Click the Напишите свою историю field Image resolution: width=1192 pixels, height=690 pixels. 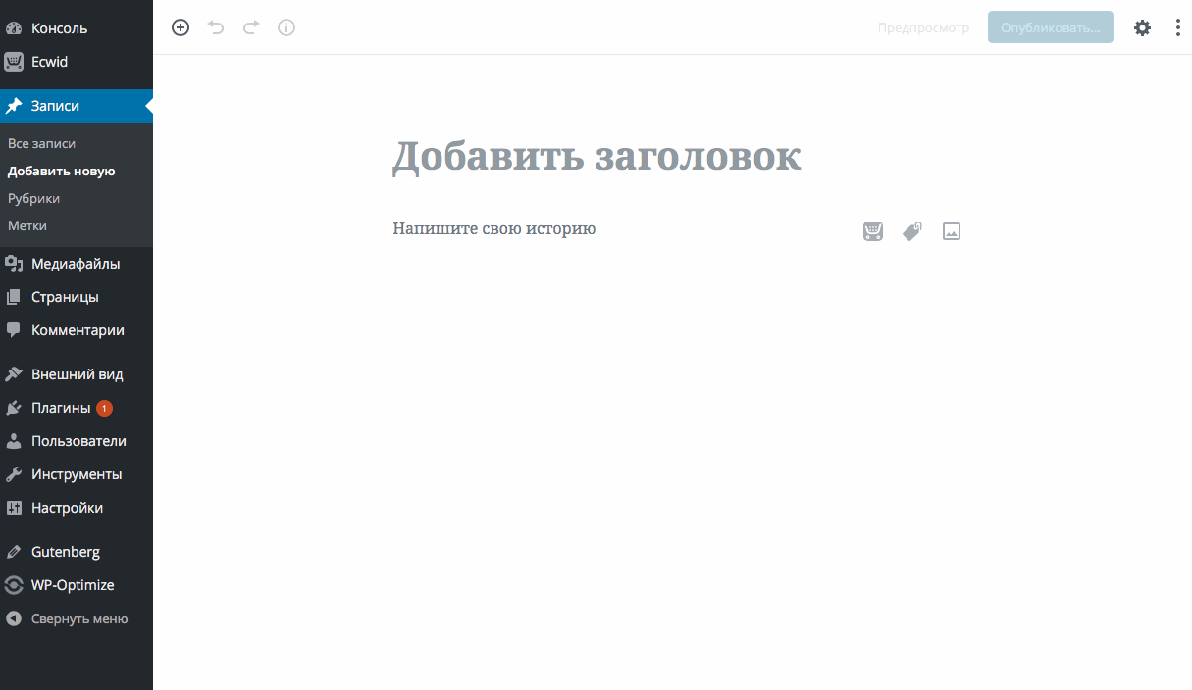(x=494, y=228)
